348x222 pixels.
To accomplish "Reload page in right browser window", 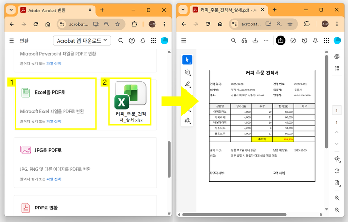I will click(208, 24).
